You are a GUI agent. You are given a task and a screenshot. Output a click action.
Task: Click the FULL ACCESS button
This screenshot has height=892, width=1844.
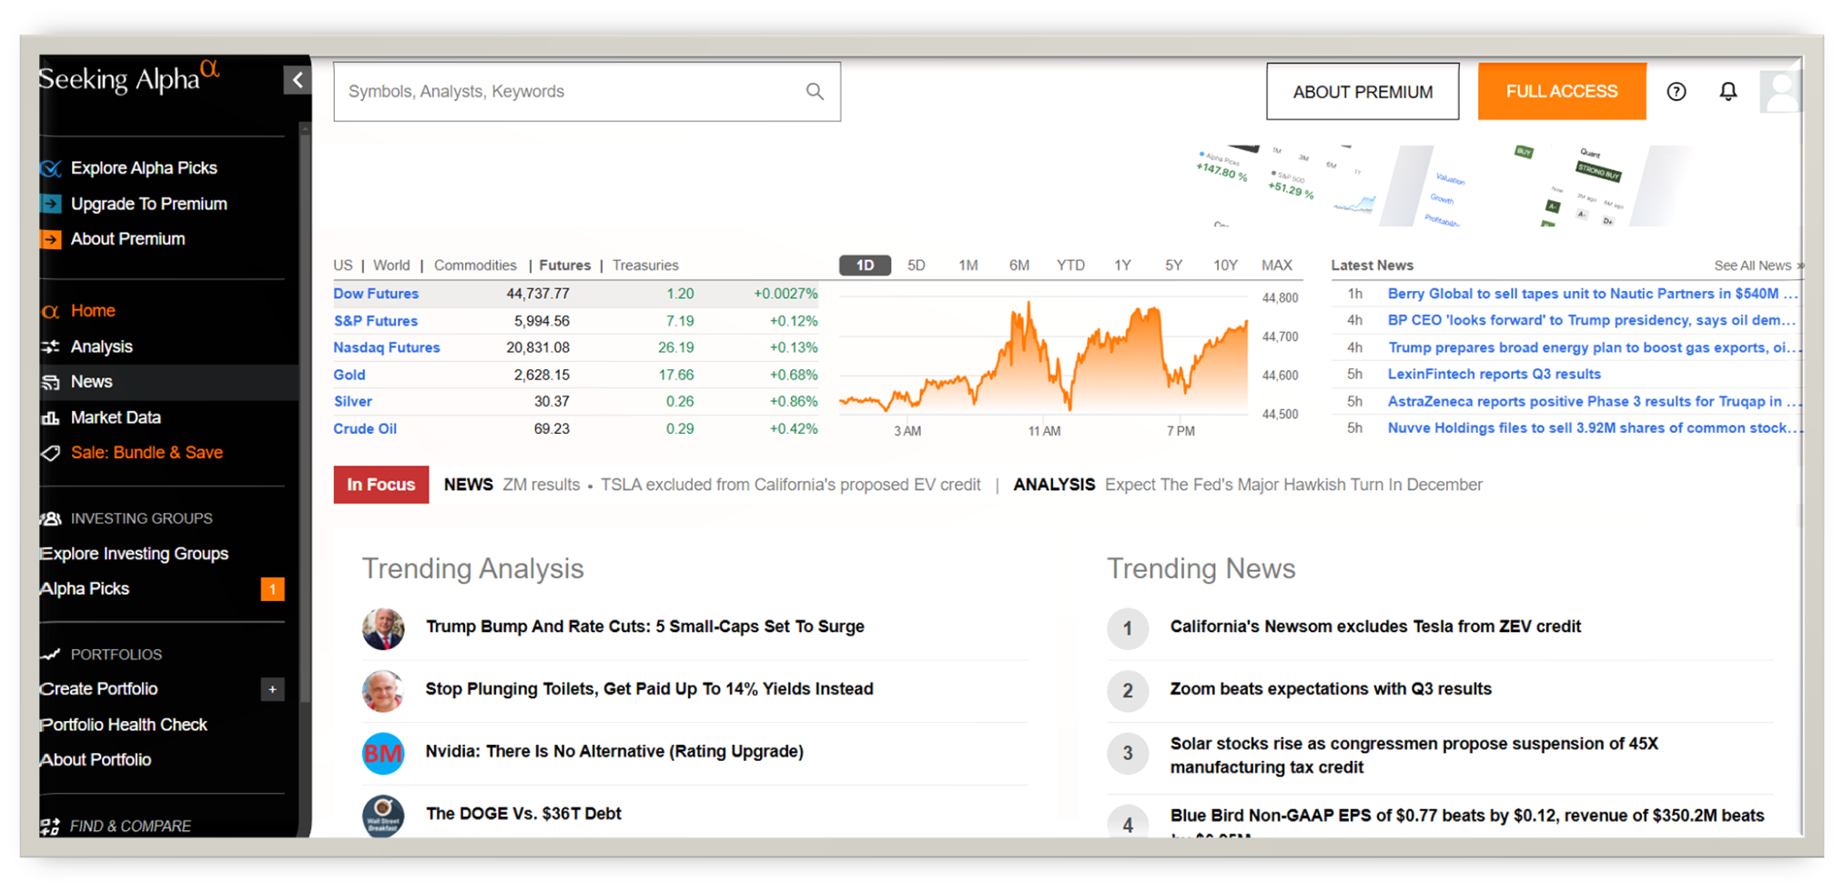1562,91
